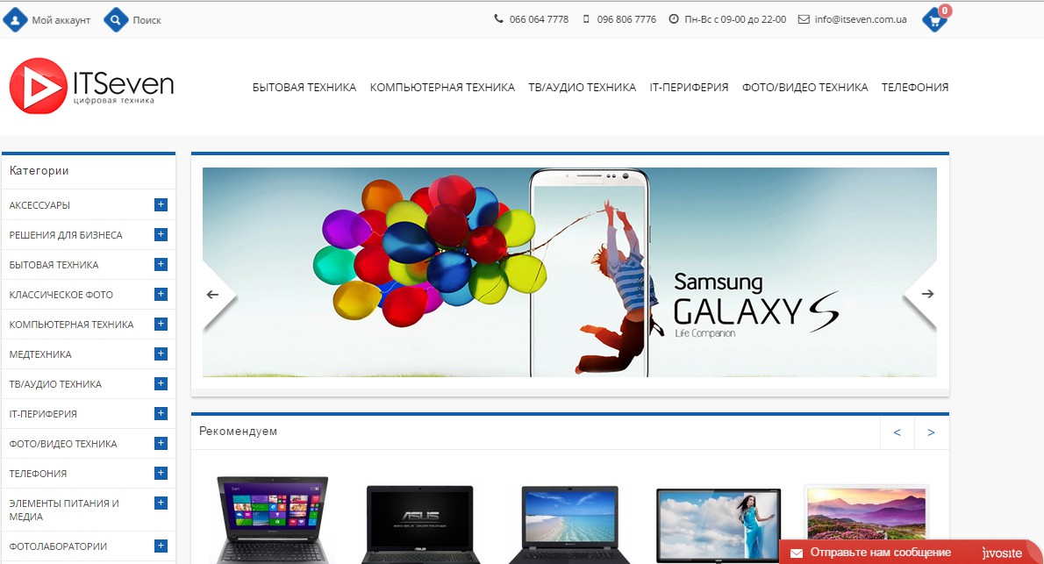Open ФОТО/ВИДЕО ТЕХНИКА top menu

coord(805,87)
